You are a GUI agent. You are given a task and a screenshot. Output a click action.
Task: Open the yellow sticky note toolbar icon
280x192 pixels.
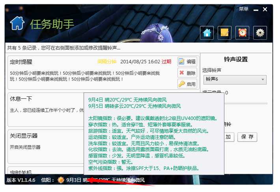(x=224, y=33)
